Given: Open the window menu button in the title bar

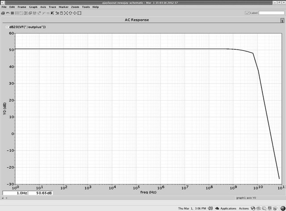Looking at the screenshot, I should [x=2, y=3].
